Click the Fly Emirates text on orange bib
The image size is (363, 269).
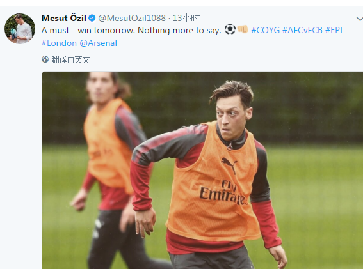pyautogui.click(x=223, y=193)
